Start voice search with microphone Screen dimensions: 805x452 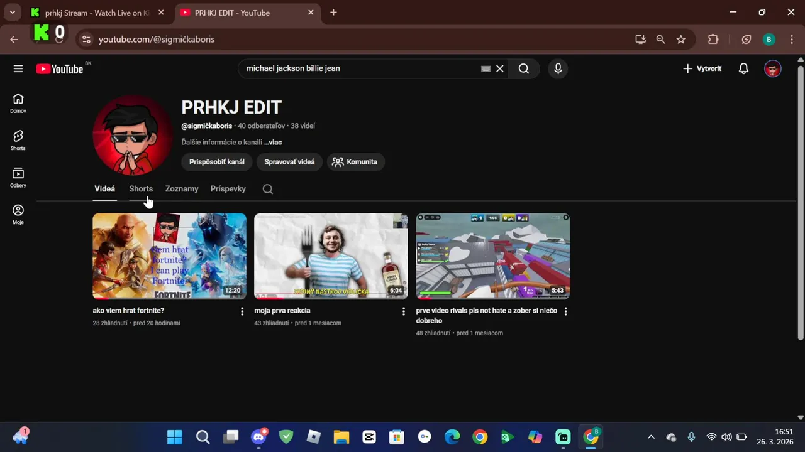(x=558, y=68)
